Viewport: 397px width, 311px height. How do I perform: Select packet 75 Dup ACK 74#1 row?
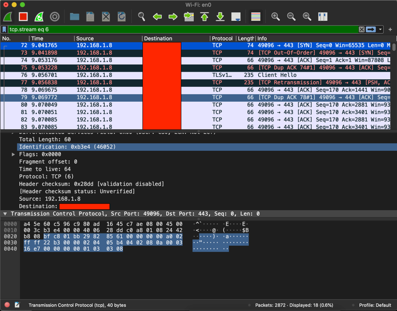(196, 68)
